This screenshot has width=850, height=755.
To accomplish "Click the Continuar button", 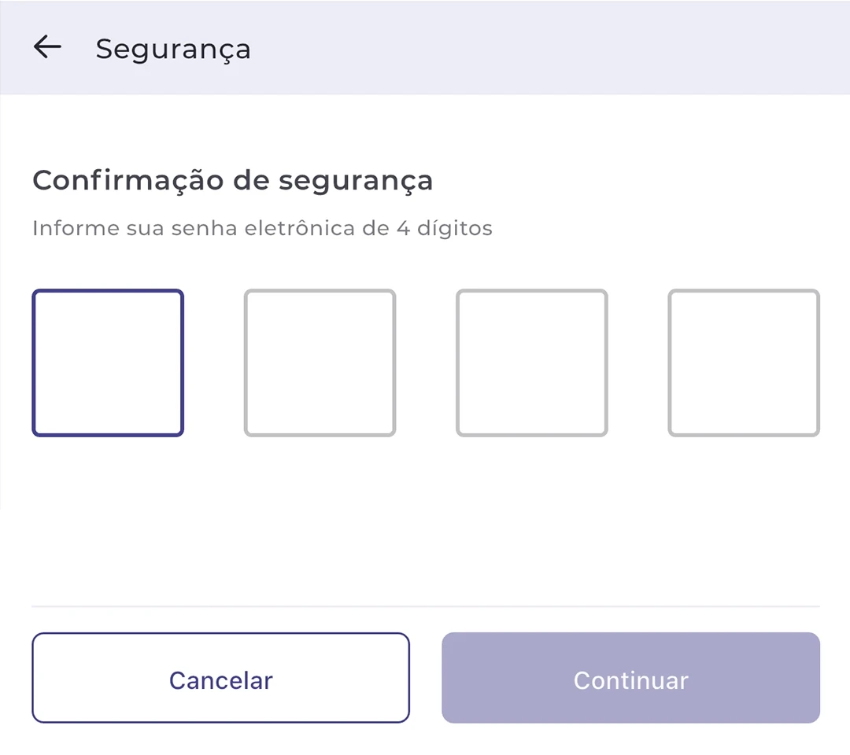I will point(631,678).
